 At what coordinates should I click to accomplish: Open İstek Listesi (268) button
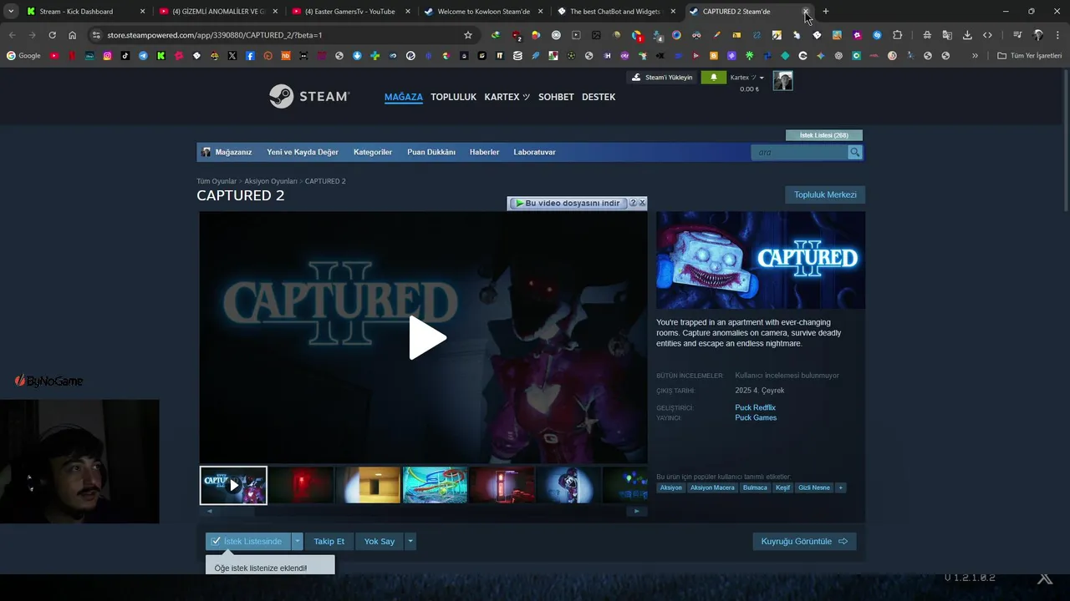[823, 135]
